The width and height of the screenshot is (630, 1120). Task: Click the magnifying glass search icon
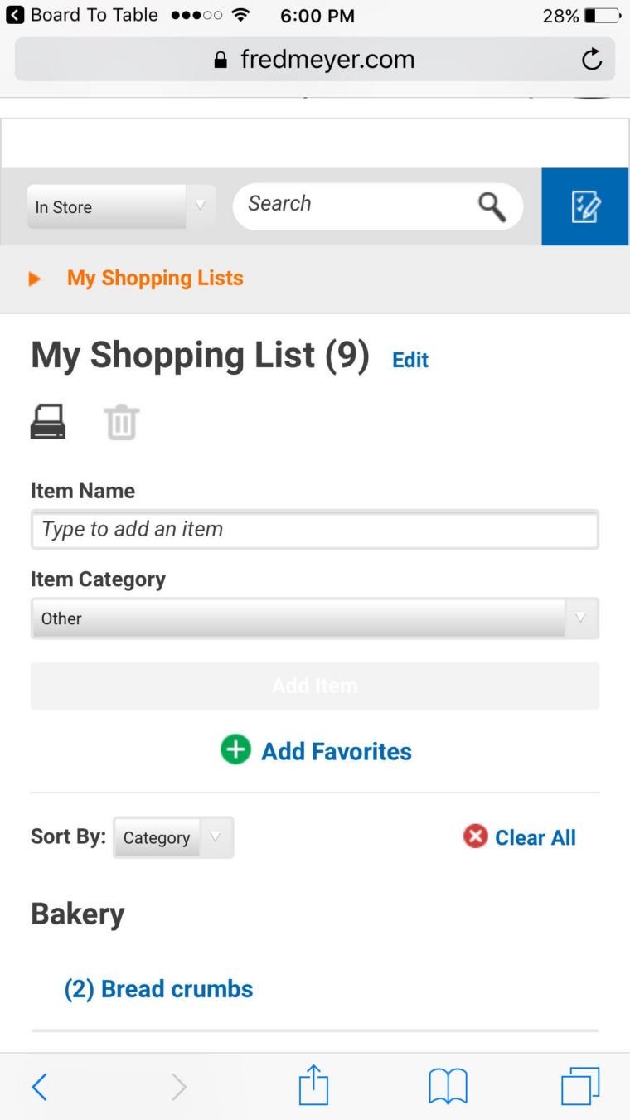(492, 206)
